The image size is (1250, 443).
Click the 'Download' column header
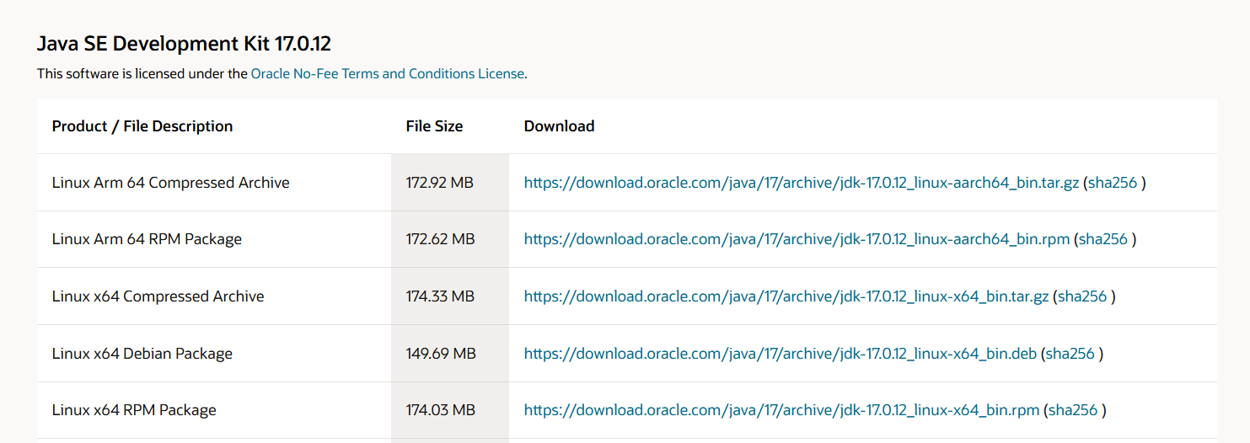click(x=560, y=126)
